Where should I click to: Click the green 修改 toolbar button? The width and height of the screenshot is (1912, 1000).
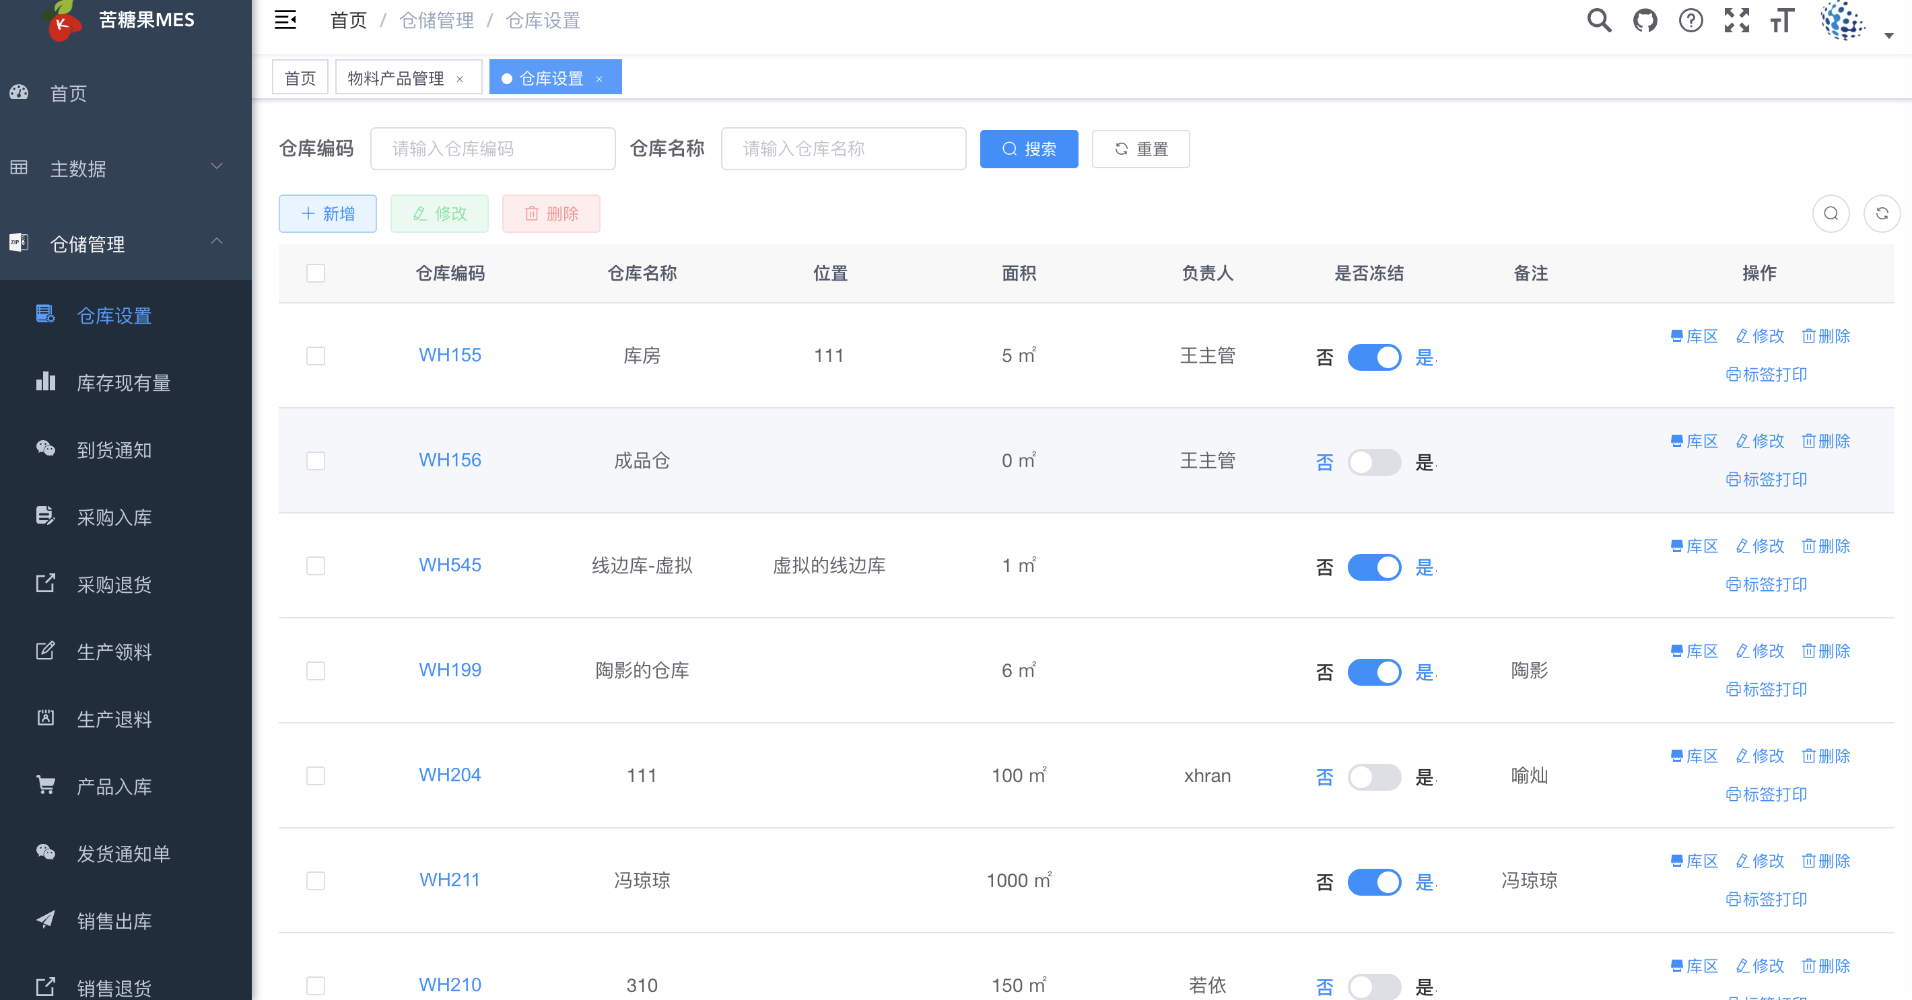point(440,213)
